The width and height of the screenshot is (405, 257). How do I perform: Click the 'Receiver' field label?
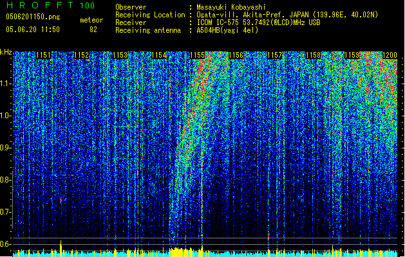click(131, 22)
